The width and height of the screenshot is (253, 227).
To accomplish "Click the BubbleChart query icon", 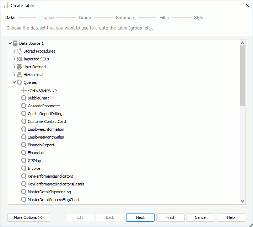I will coord(24,98).
